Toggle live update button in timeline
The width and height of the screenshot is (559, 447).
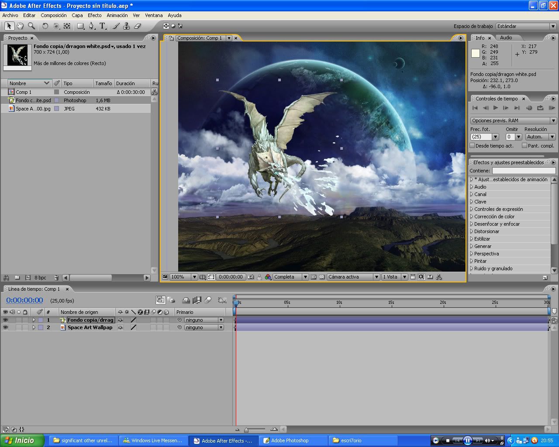[160, 300]
